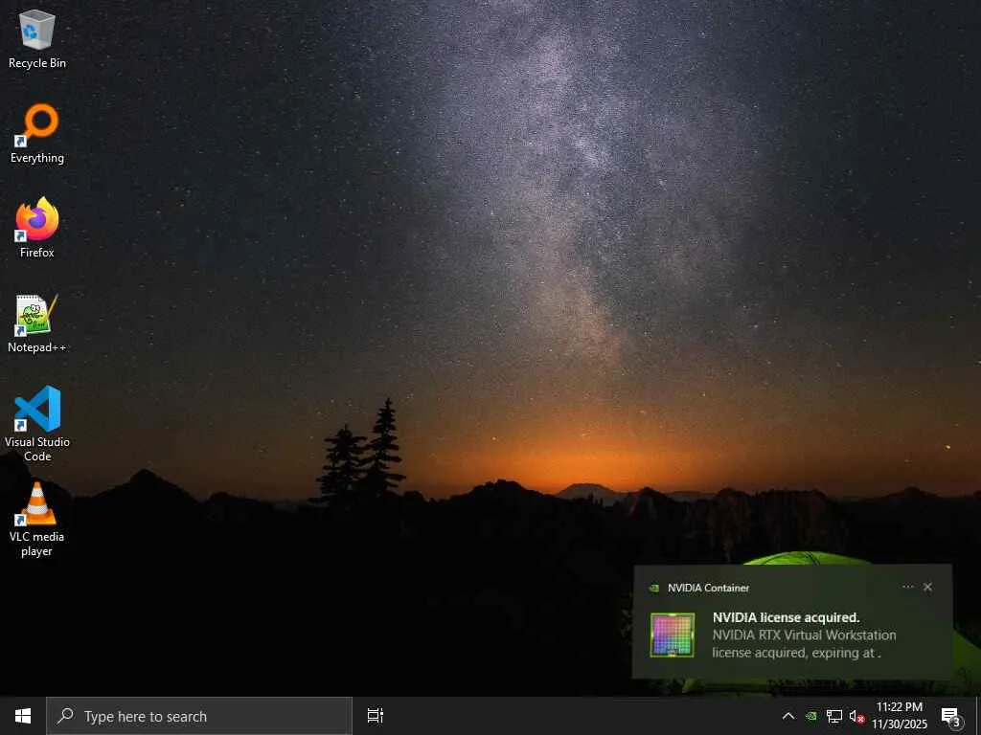The image size is (981, 735).
Task: Open the muted volume tray icon
Action: point(856,716)
